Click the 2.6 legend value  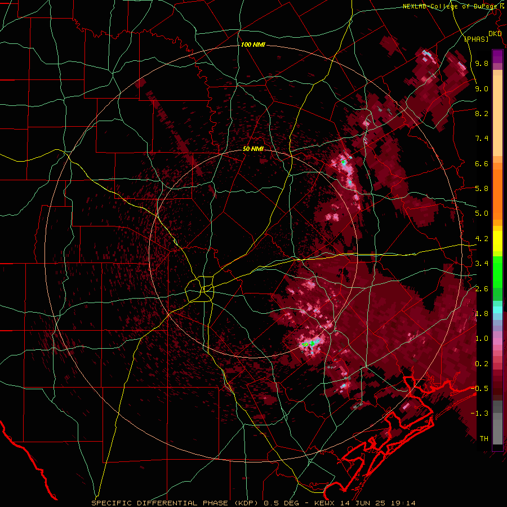[482, 289]
